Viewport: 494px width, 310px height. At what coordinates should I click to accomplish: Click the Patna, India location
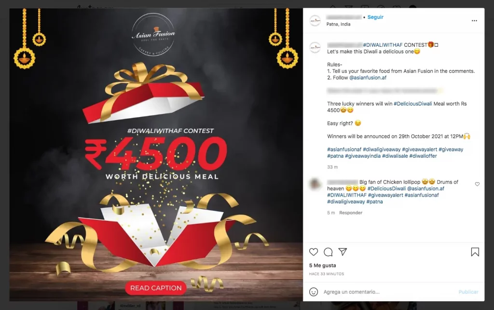coord(338,24)
